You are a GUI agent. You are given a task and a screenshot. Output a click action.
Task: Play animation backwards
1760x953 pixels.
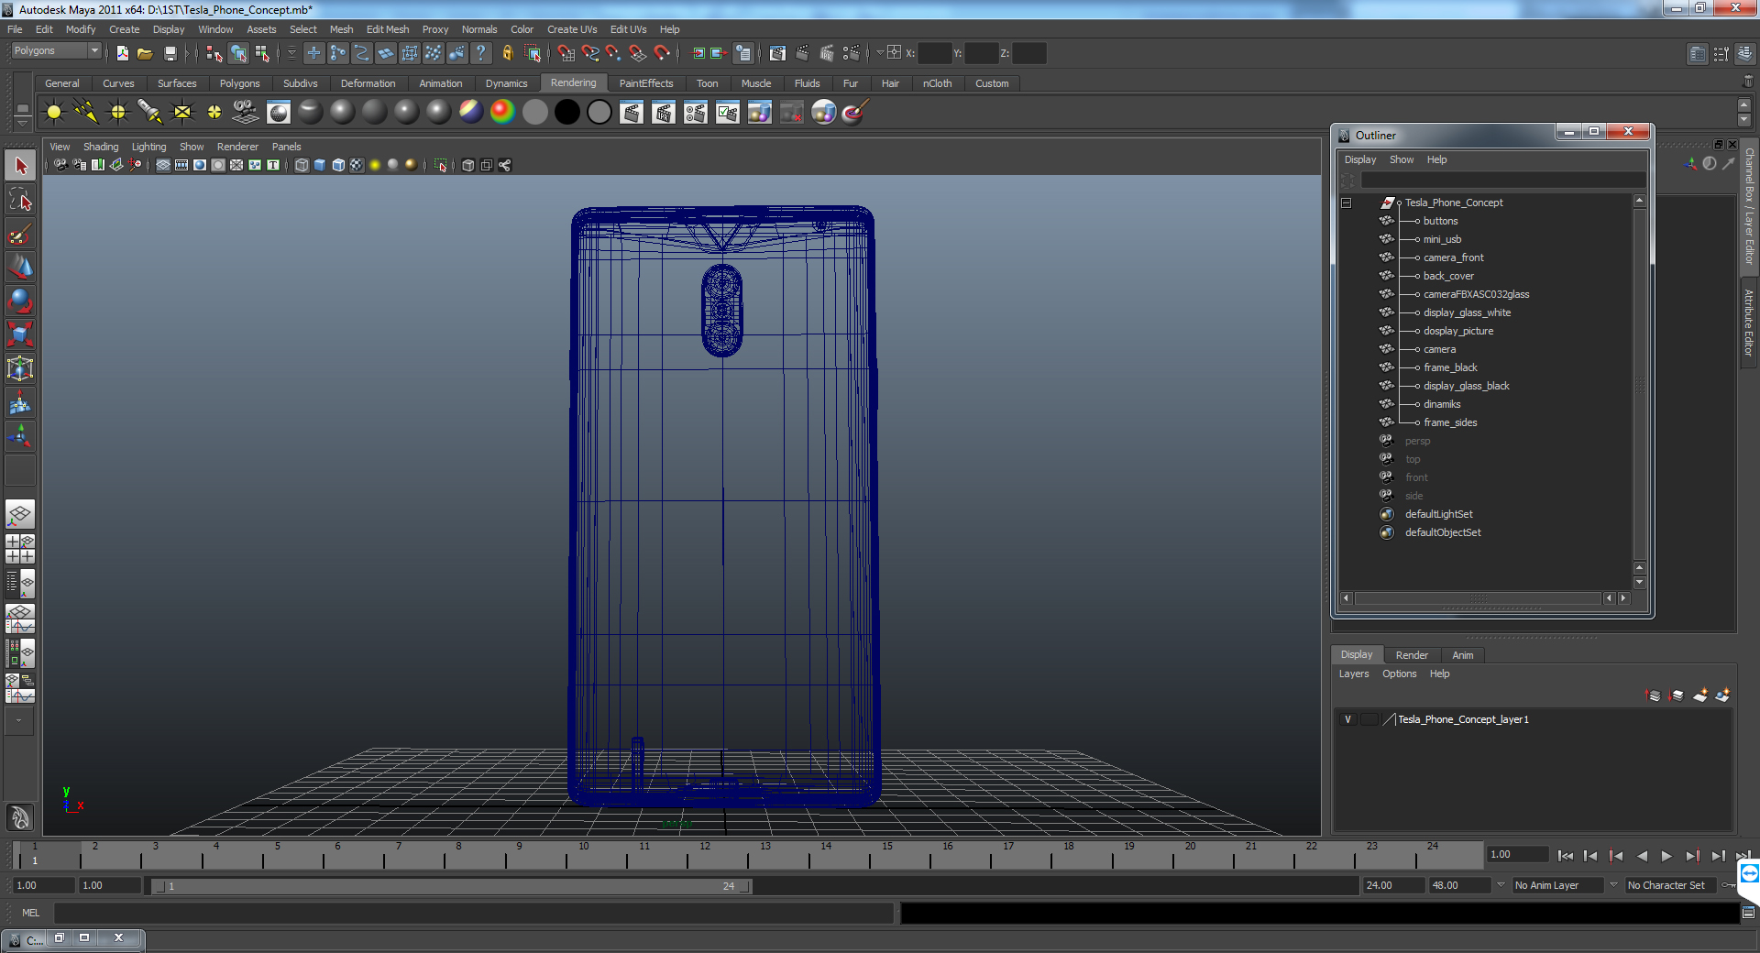1642,856
